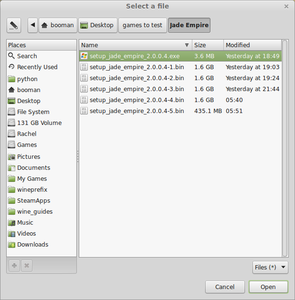Click the file list vertical scrollbar
The width and height of the screenshot is (295, 300).
[x=285, y=148]
